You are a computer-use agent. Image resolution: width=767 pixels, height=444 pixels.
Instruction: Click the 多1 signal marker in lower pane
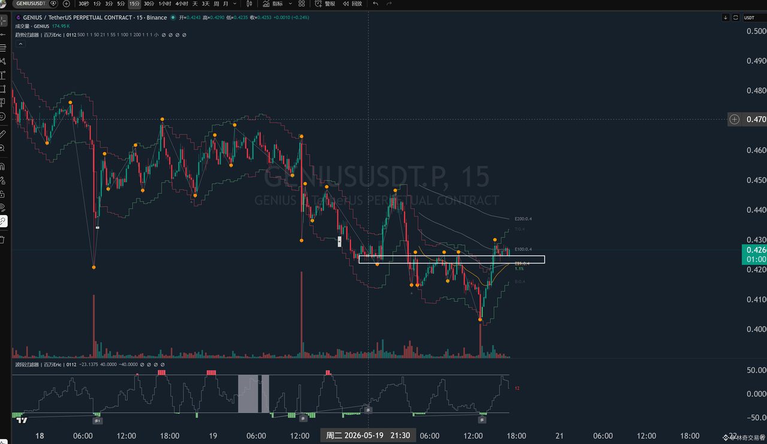[98, 421]
